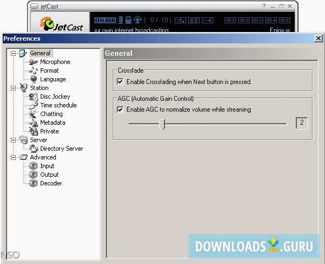Open Time schedule settings

pos(59,105)
